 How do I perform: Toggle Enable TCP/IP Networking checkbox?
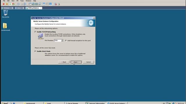pos(35,32)
